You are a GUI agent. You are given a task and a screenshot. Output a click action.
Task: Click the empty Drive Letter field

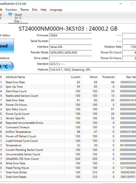pyautogui.click(x=70, y=58)
